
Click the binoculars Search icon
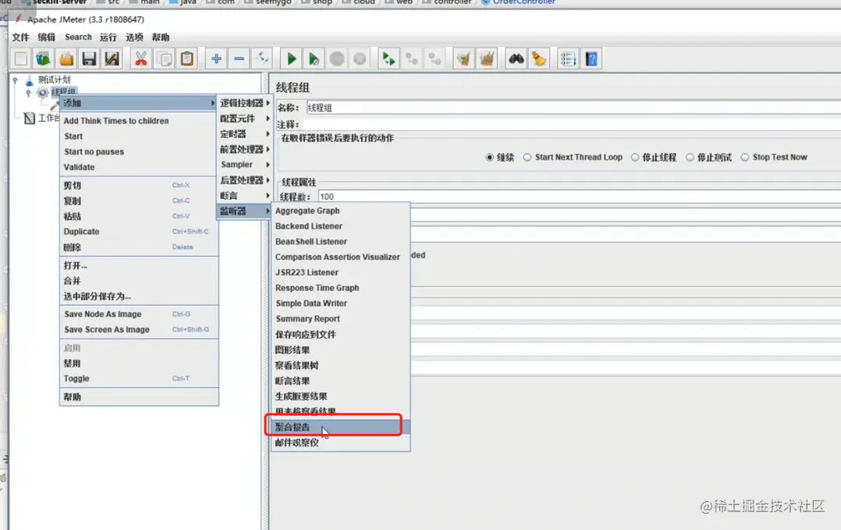coord(516,59)
